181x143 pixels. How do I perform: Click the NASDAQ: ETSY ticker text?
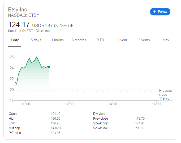(x=24, y=15)
